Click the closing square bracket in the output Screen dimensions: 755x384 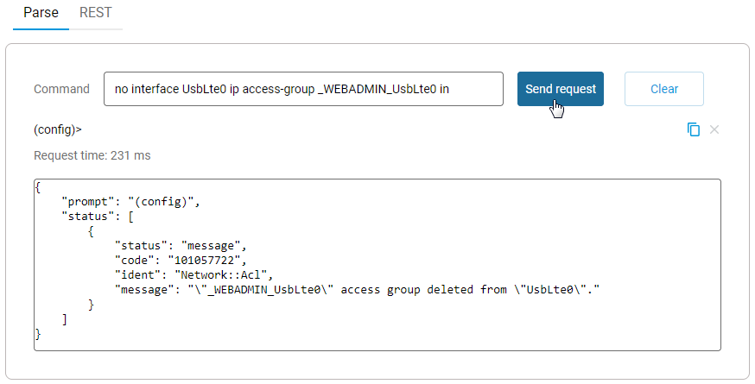point(65,318)
